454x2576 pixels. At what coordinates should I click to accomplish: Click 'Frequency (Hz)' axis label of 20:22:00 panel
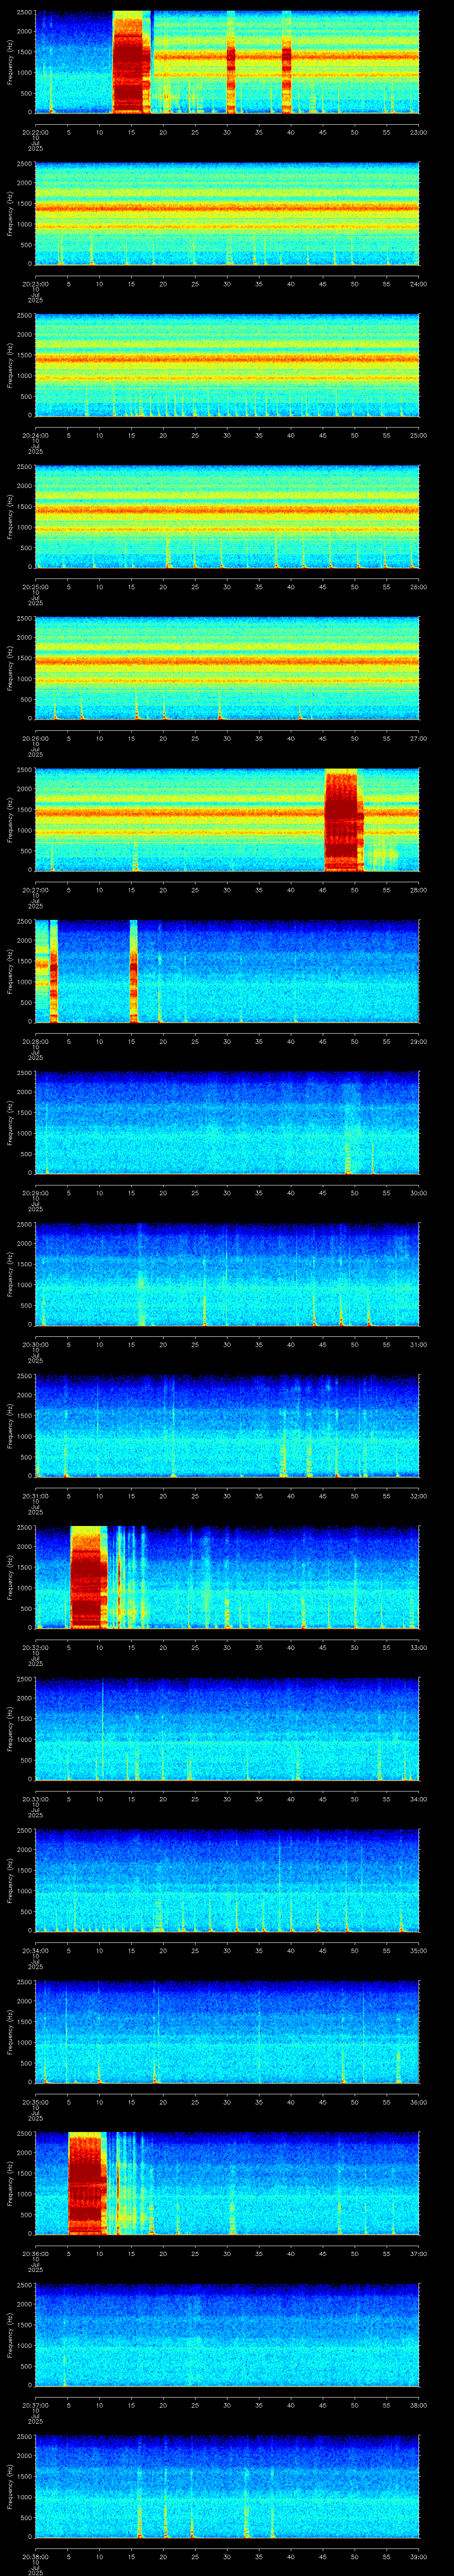point(10,62)
